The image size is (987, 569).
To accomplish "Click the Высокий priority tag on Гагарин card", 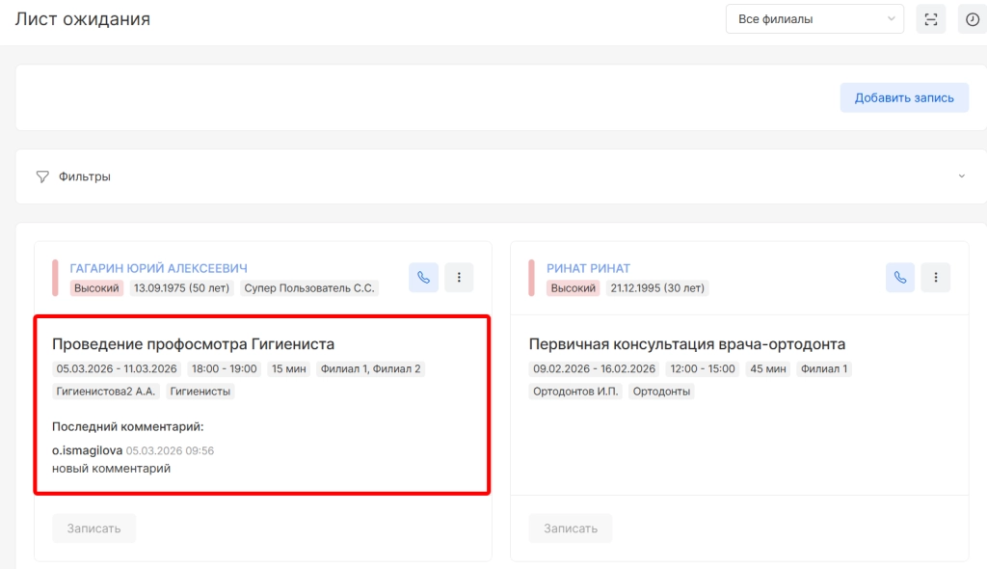I will point(96,288).
